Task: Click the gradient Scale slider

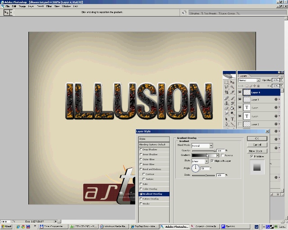Action: [203, 175]
